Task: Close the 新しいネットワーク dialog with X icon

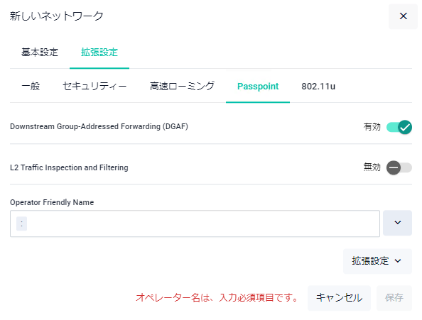Action: coord(403,16)
